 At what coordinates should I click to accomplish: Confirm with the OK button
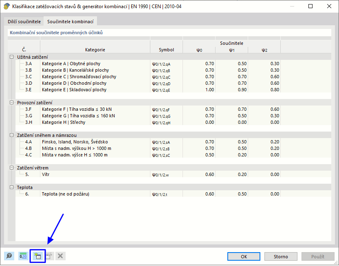click(244, 257)
